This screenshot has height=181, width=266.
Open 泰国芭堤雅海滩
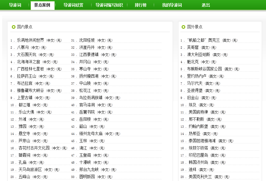(x=202, y=141)
